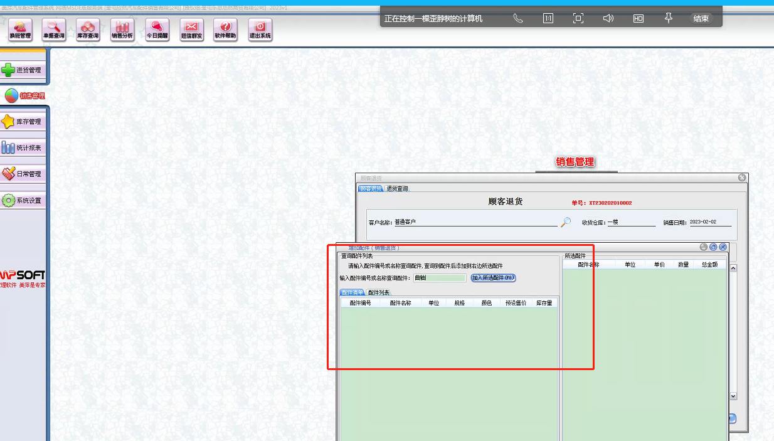The image size is (774, 441).
Task: Click the scroll-up arrow in 顾客退货 window
Action: [733, 268]
